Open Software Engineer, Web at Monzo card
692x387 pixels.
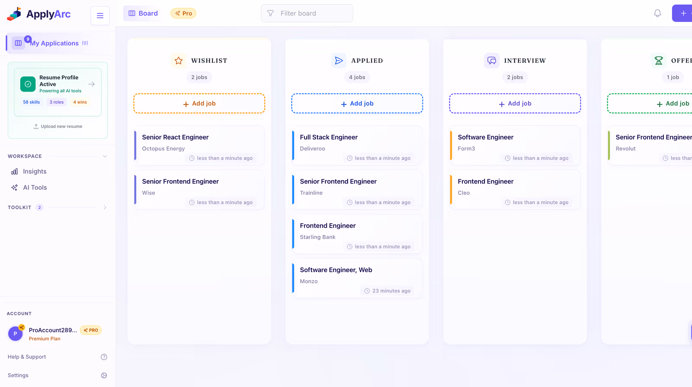[357, 278]
